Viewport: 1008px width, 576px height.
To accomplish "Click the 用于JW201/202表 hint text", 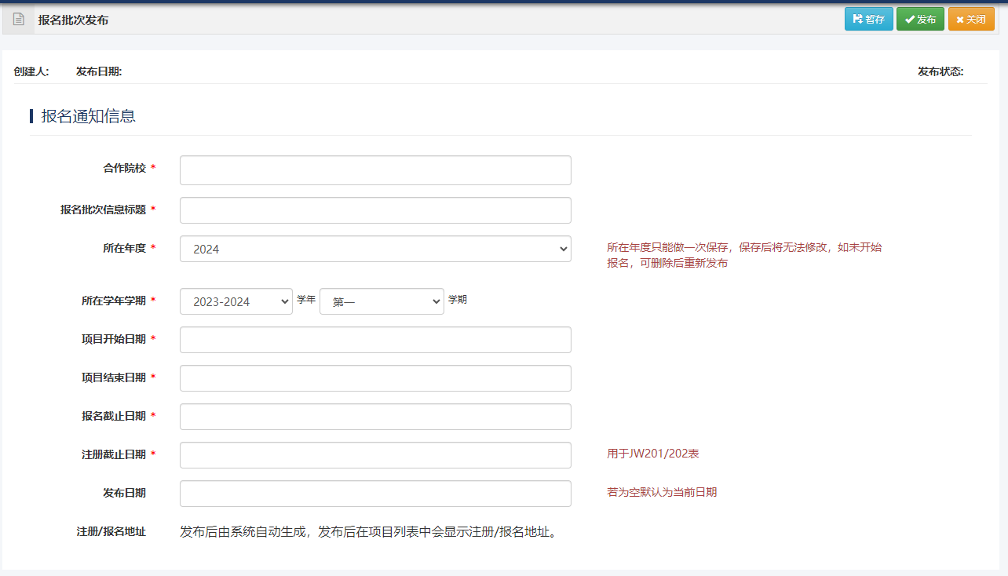I will point(652,454).
